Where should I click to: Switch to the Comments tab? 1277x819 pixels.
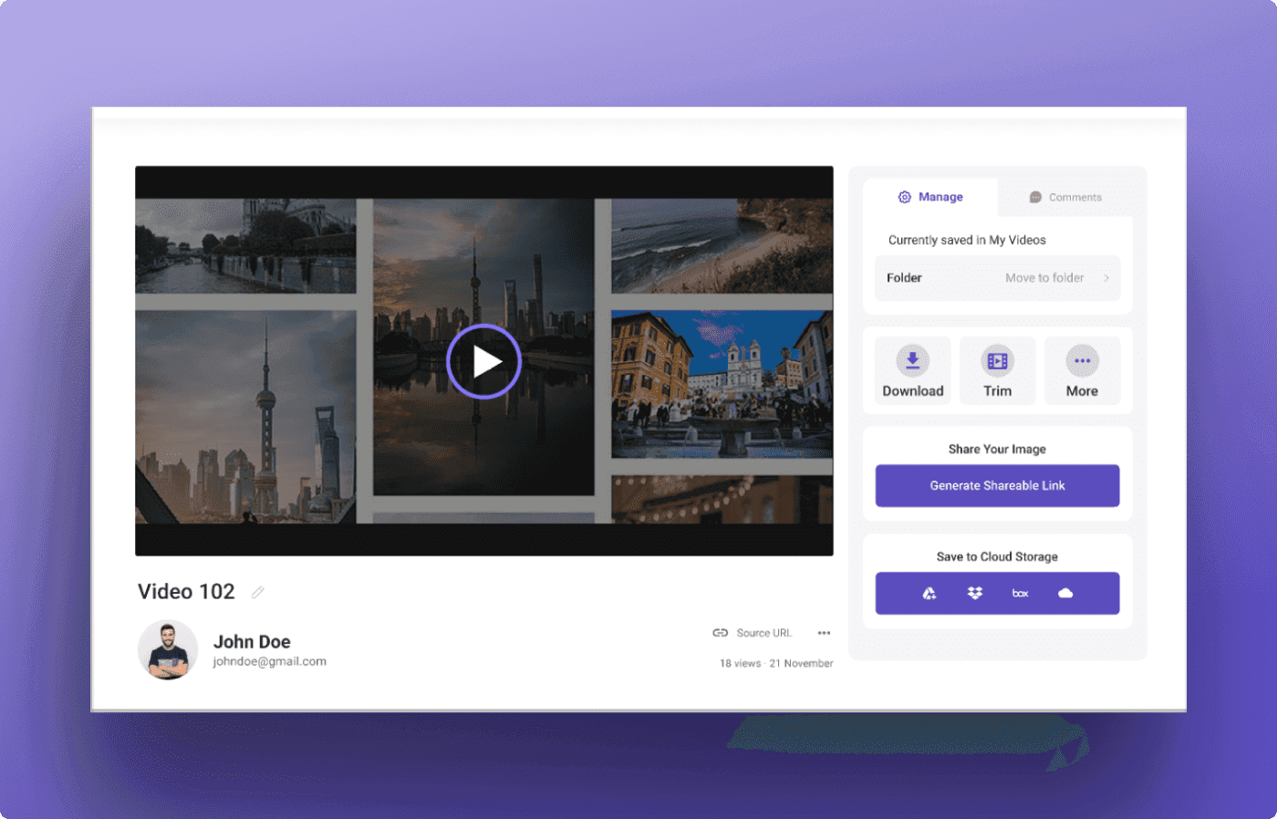coord(1065,196)
